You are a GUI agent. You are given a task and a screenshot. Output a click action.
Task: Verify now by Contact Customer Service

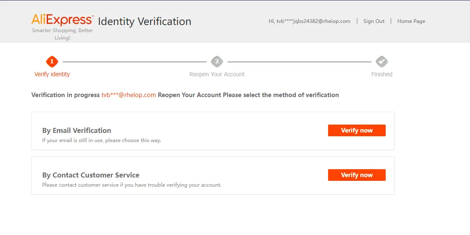(357, 175)
